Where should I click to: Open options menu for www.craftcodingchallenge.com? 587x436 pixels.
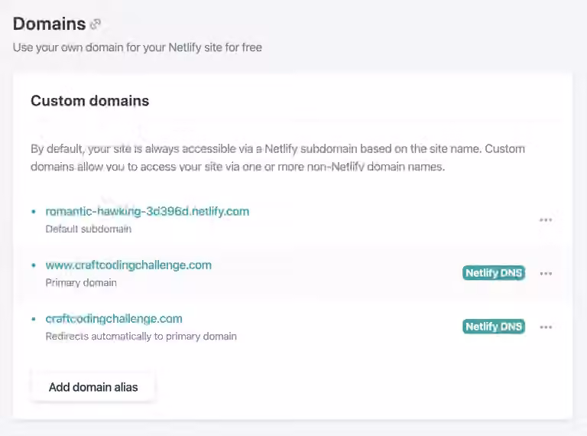(546, 273)
